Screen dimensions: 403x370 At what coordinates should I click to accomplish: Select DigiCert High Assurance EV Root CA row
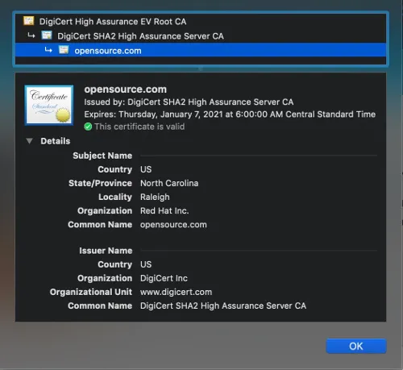(x=201, y=21)
